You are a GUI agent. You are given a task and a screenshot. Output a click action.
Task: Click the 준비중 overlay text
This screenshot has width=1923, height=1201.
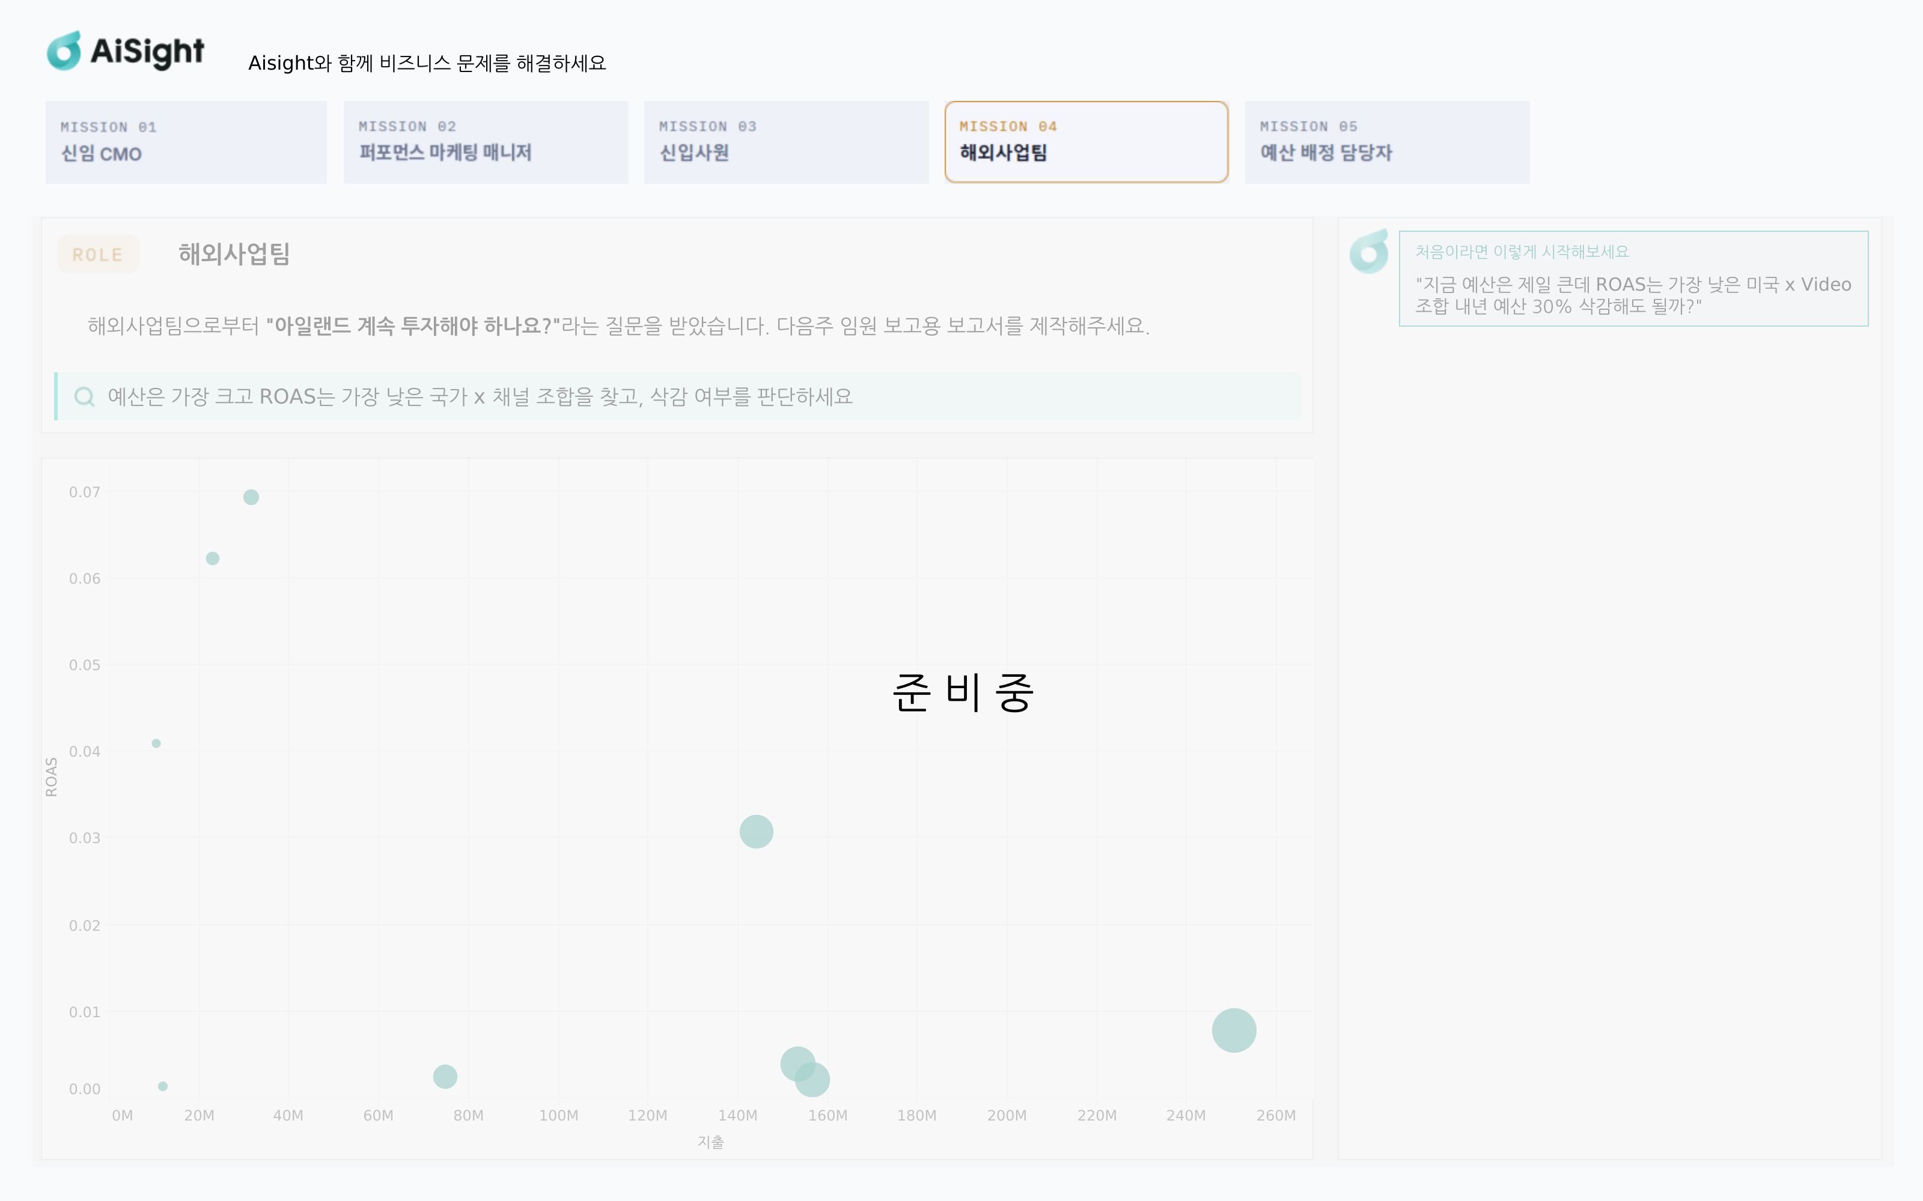pyautogui.click(x=962, y=692)
